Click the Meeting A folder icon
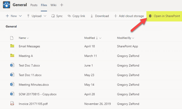 point(12,56)
